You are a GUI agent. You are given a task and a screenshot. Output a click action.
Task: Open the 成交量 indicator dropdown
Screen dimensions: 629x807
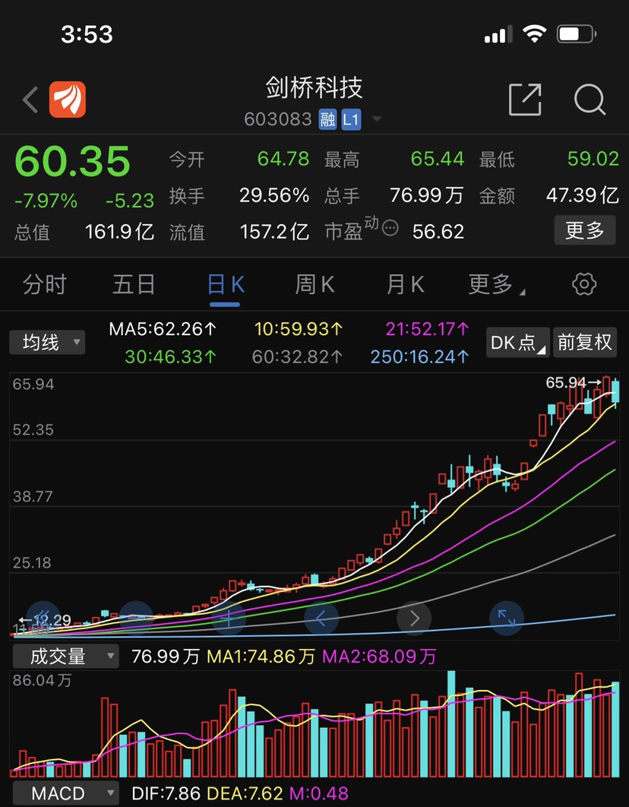(x=65, y=656)
